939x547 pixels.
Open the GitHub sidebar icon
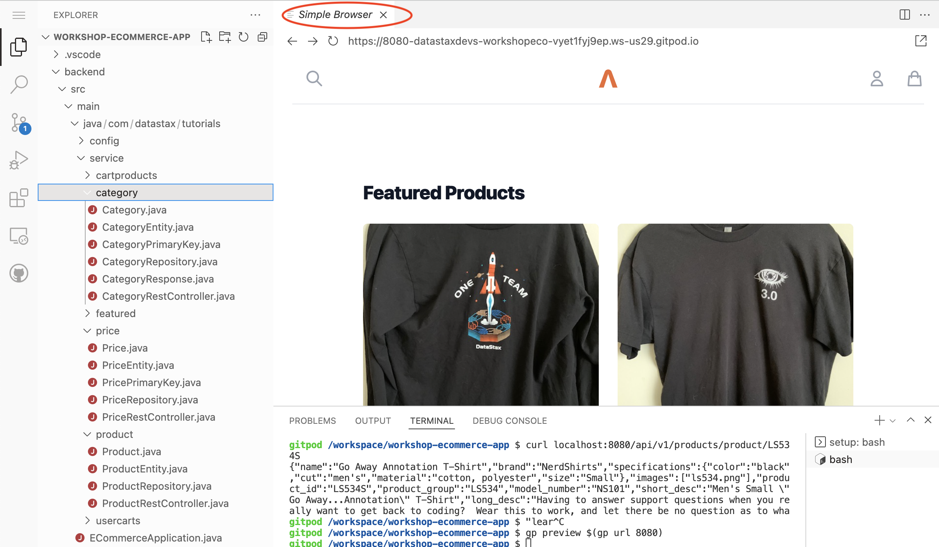[19, 273]
